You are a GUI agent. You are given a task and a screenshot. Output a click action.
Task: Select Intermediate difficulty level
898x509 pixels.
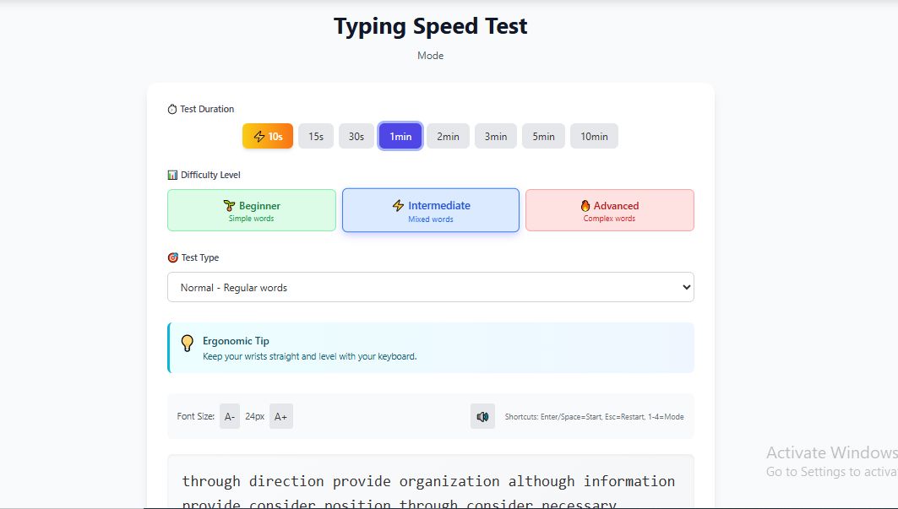click(x=431, y=210)
